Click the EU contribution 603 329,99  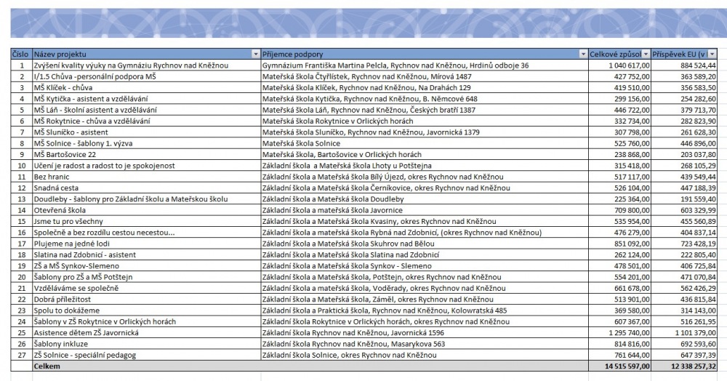684,210
